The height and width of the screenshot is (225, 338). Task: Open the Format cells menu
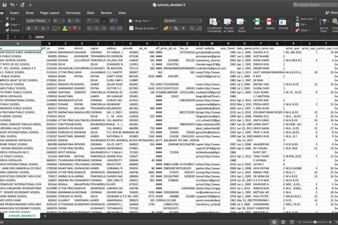click(x=283, y=24)
